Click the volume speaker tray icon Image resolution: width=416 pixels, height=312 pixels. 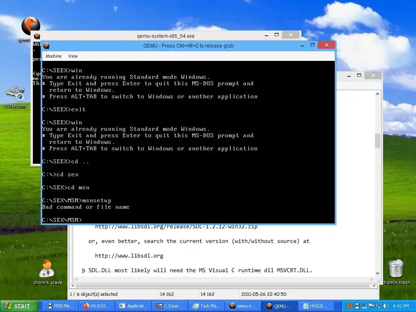(386, 306)
